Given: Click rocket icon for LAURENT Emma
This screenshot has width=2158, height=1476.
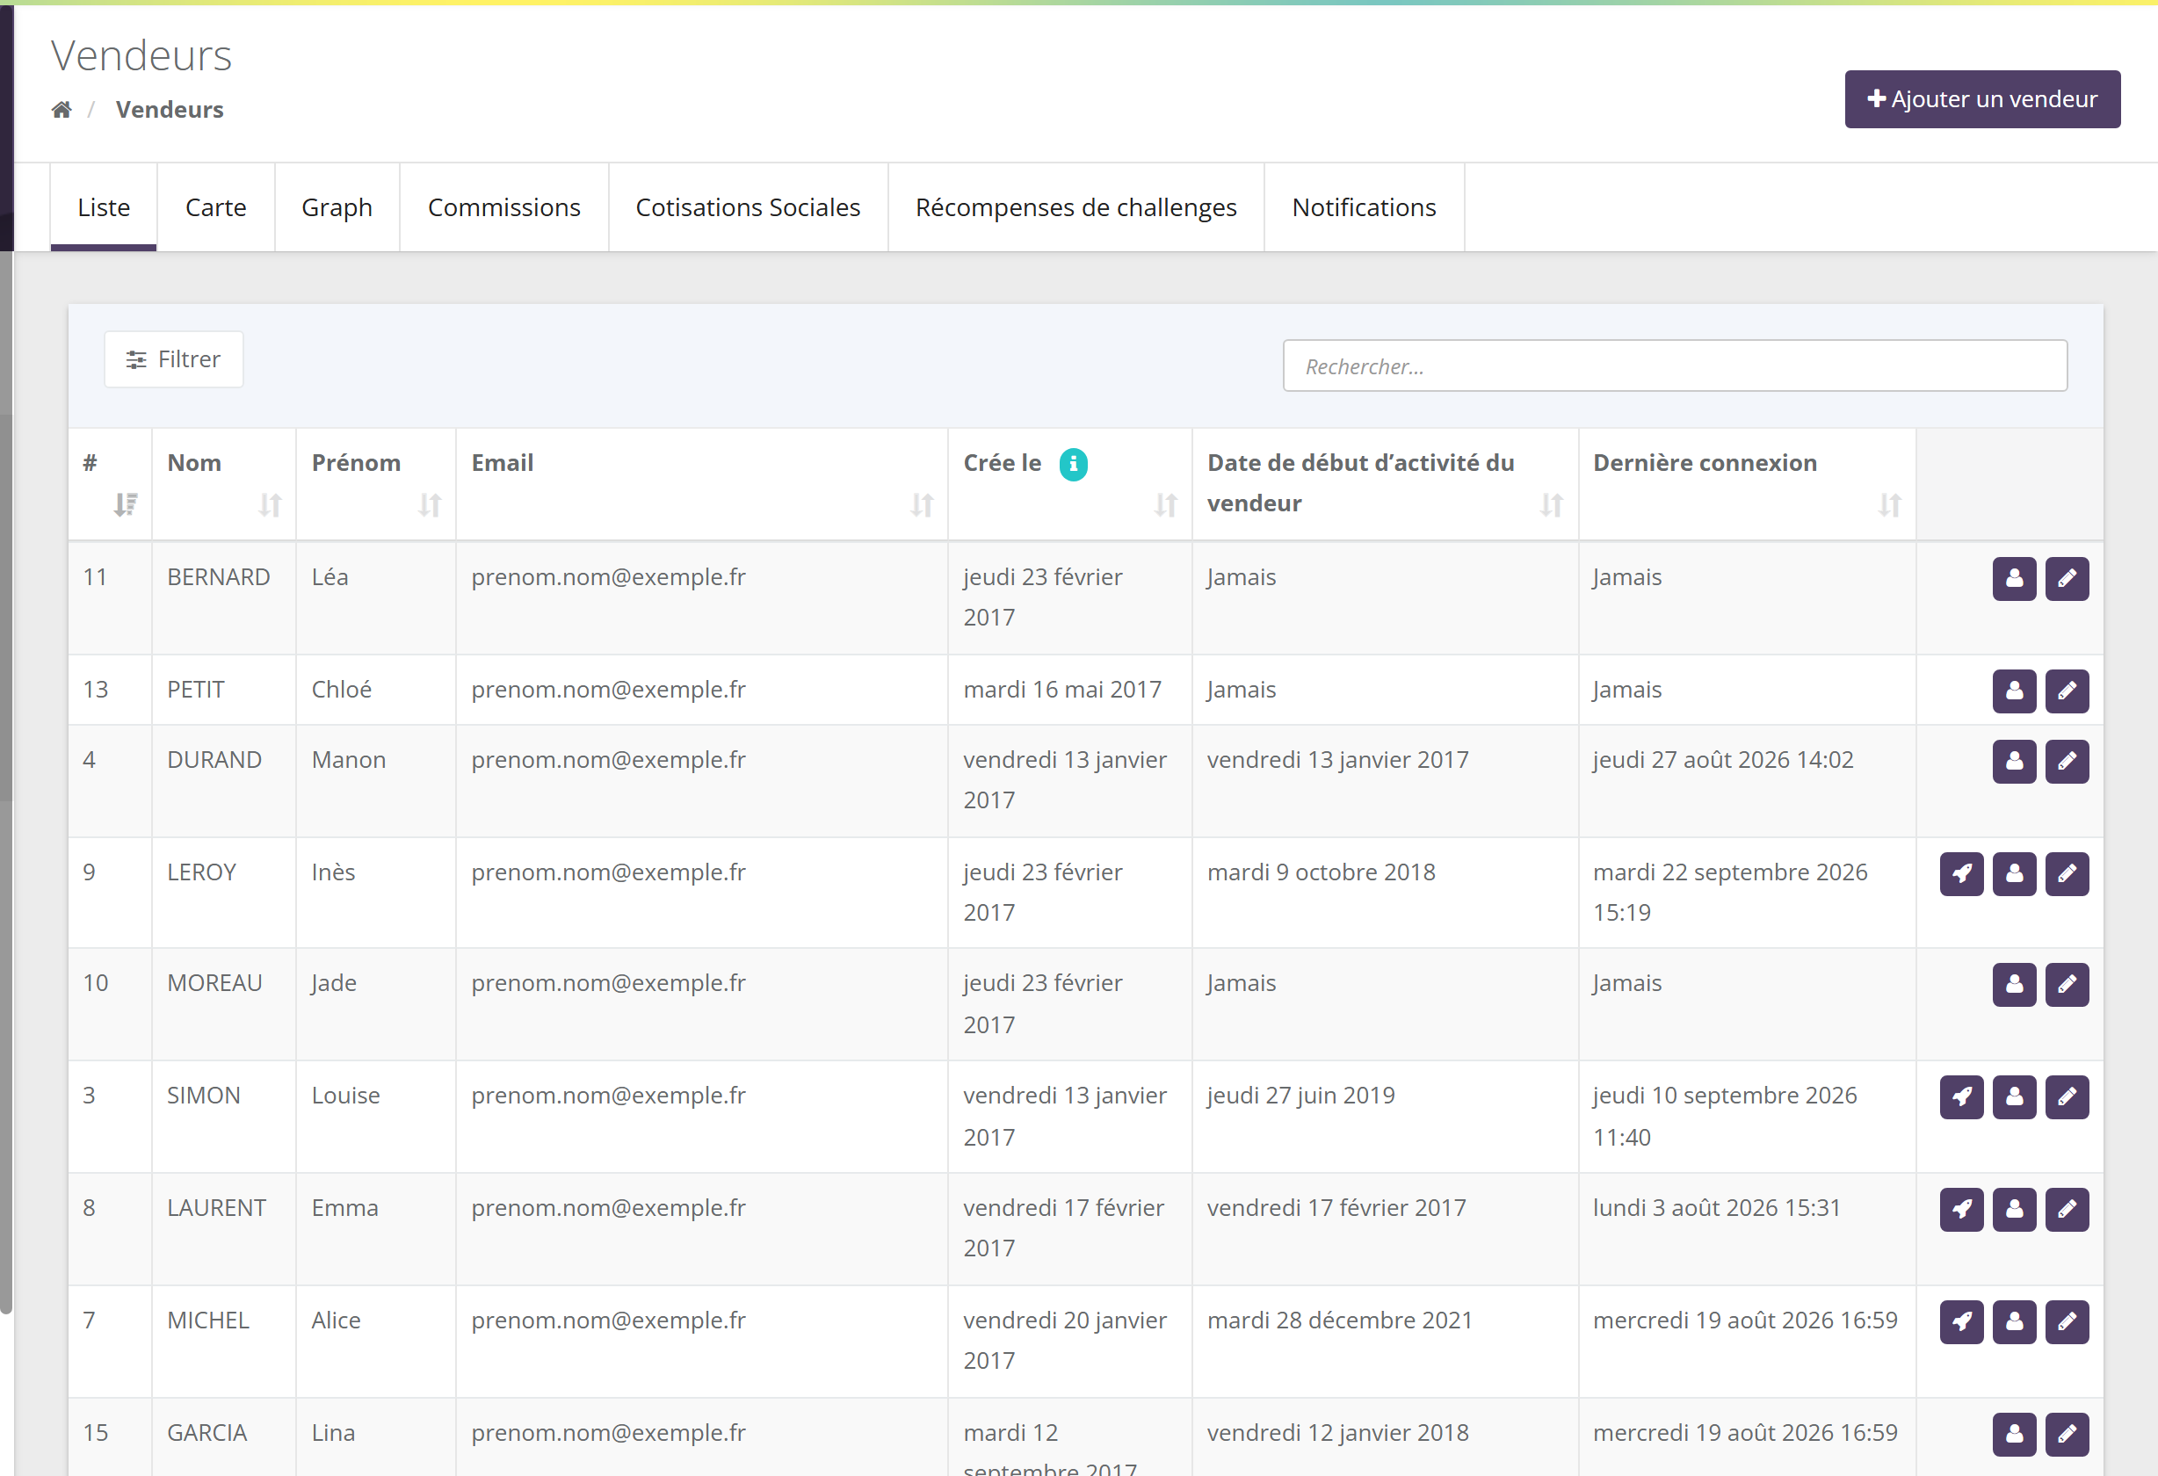Looking at the screenshot, I should [1961, 1210].
